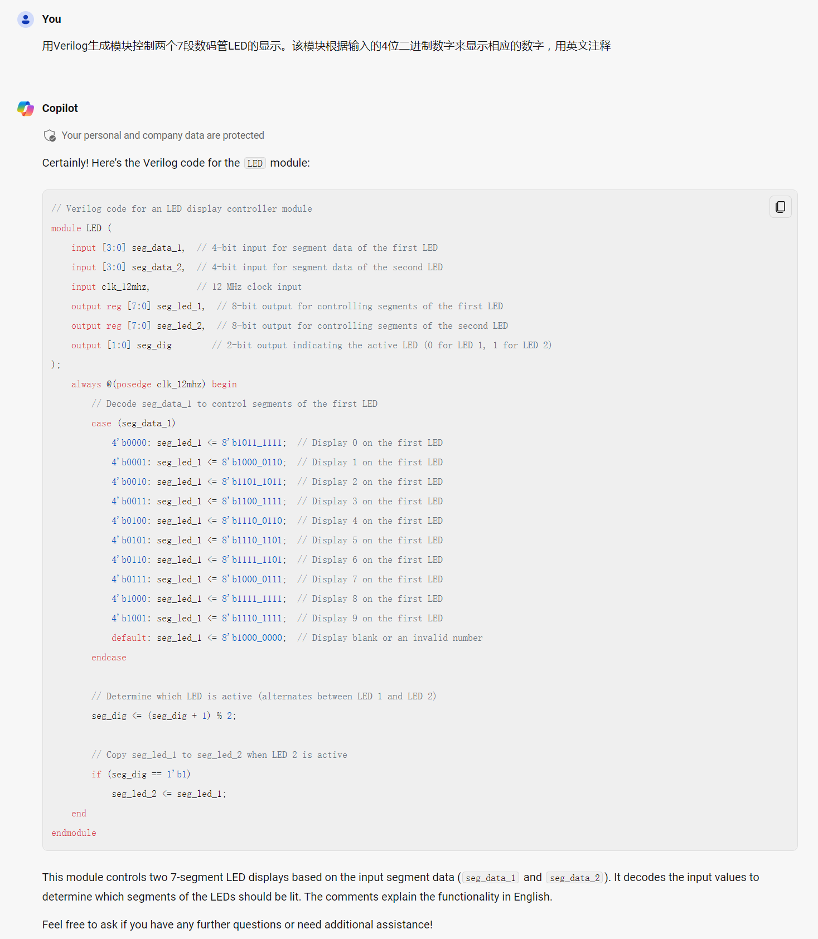Click the Copilot logo icon
The width and height of the screenshot is (818, 939).
(x=26, y=109)
